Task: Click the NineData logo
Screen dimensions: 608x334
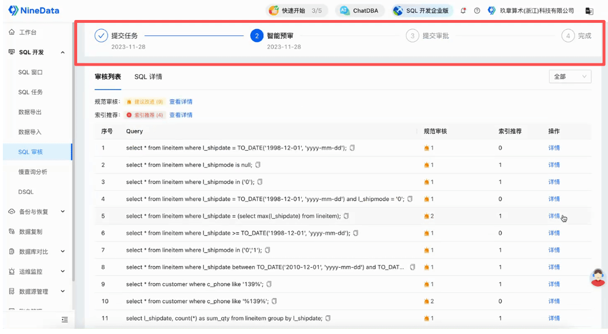Action: [x=34, y=10]
